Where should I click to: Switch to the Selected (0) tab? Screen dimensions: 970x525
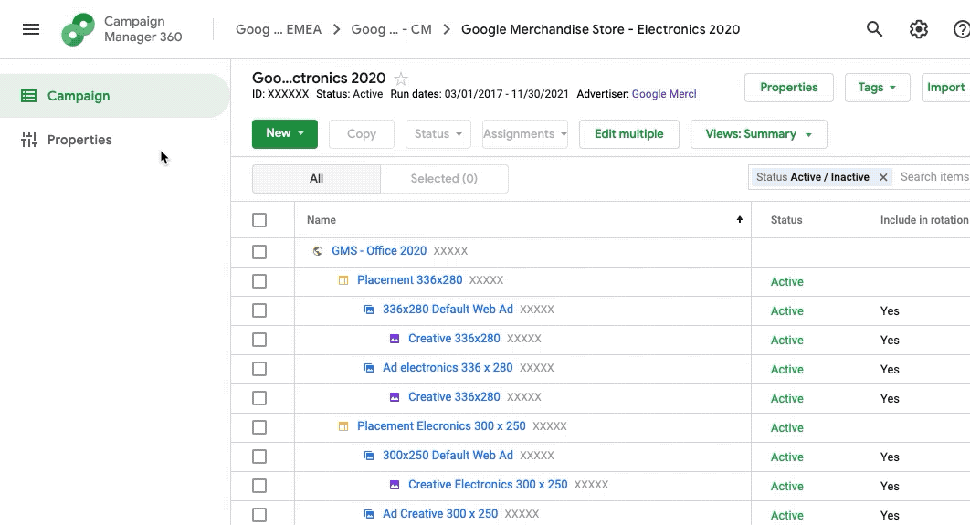pos(444,179)
